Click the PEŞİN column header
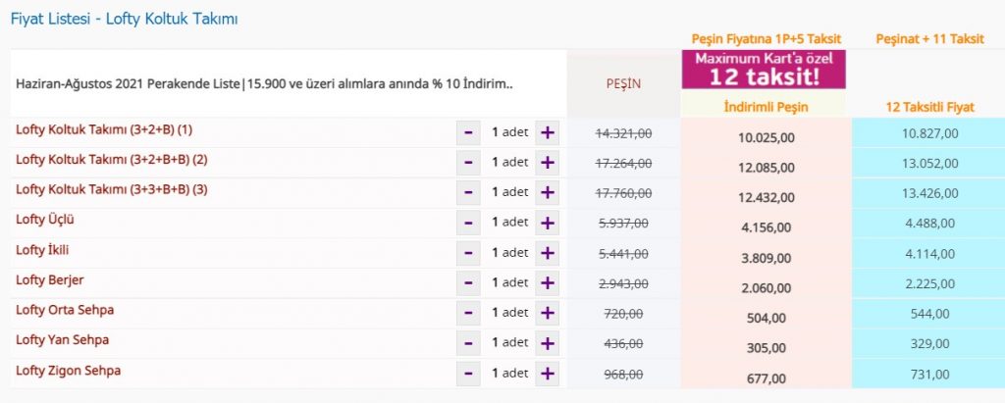Viewport: 1005px width, 403px height. (622, 84)
